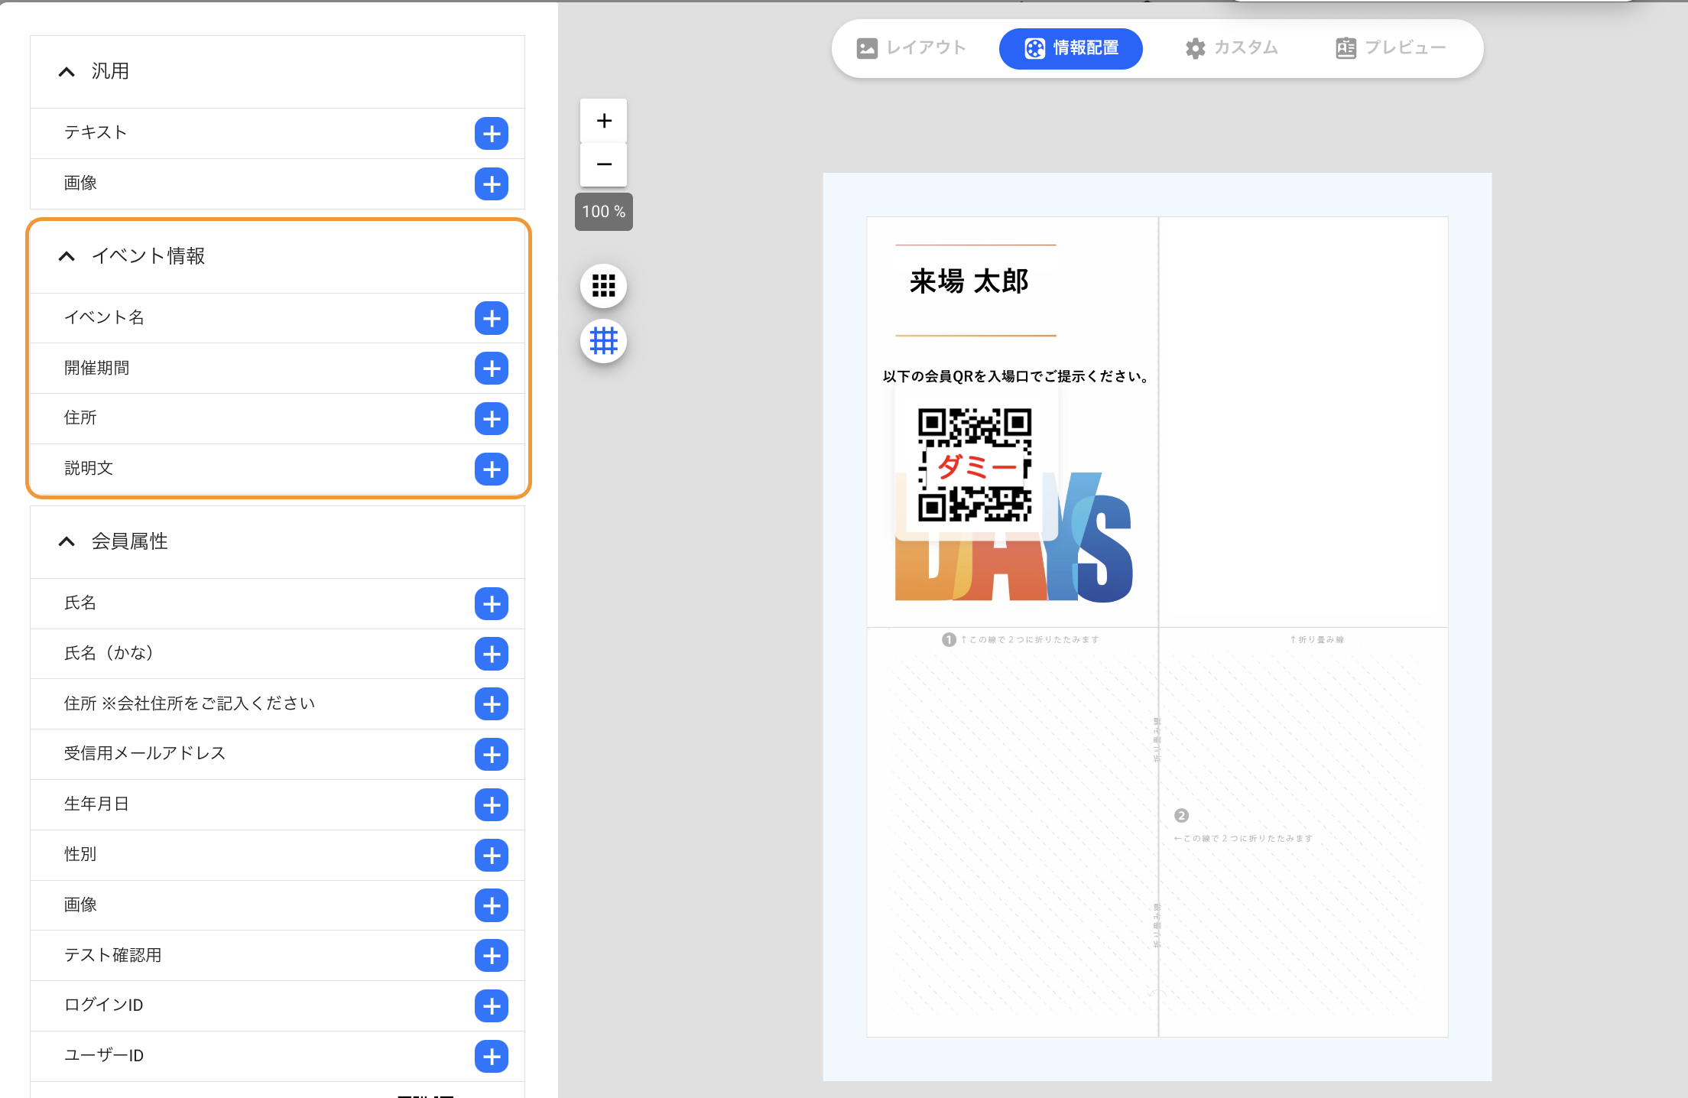Click the ログインID row label
Viewport: 1688px width, 1098px height.
103,1005
